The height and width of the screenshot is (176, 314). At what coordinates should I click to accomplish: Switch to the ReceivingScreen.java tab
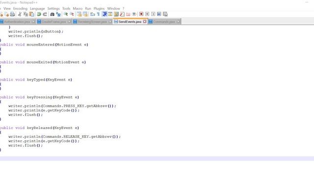[x=92, y=22]
